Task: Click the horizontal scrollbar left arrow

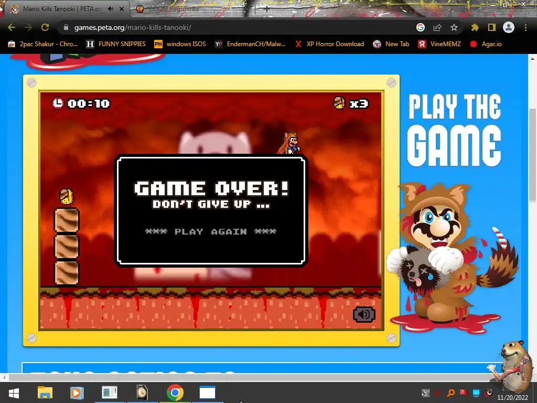Action: [x=4, y=378]
